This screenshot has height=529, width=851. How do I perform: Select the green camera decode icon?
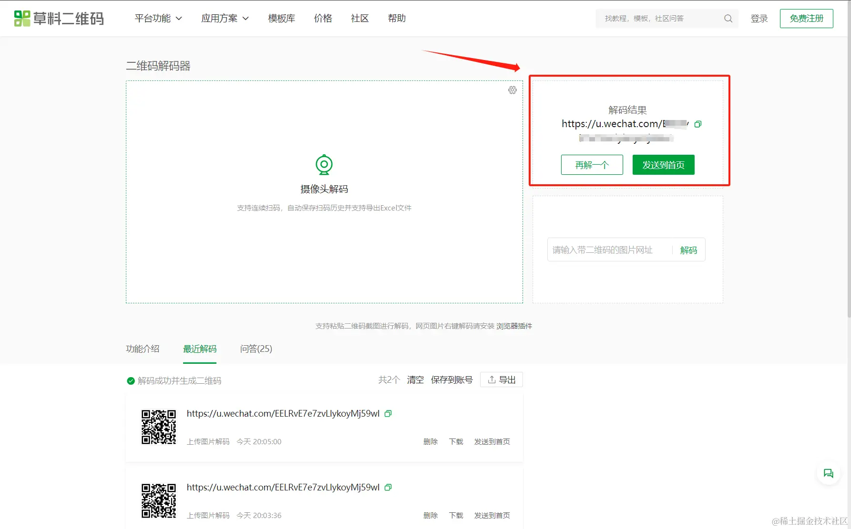tap(324, 164)
